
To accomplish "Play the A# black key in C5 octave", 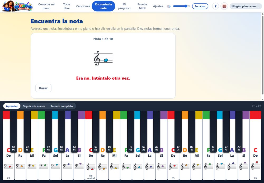I will [239, 131].
